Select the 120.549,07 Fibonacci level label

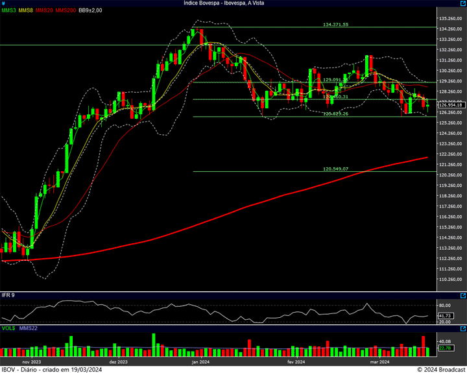click(x=335, y=169)
